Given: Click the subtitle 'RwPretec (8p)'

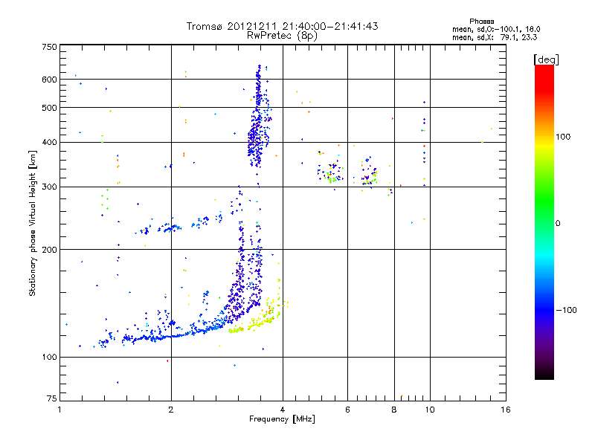Looking at the screenshot, I should pyautogui.click(x=282, y=36).
